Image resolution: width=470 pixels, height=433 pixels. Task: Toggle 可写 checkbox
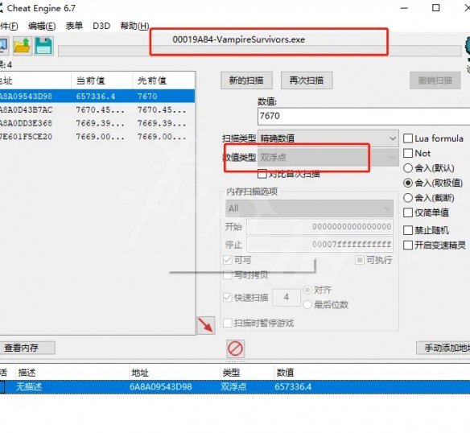pos(228,260)
